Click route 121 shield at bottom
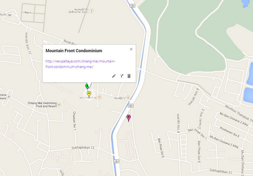The height and width of the screenshot is (176, 253). [x=116, y=161]
